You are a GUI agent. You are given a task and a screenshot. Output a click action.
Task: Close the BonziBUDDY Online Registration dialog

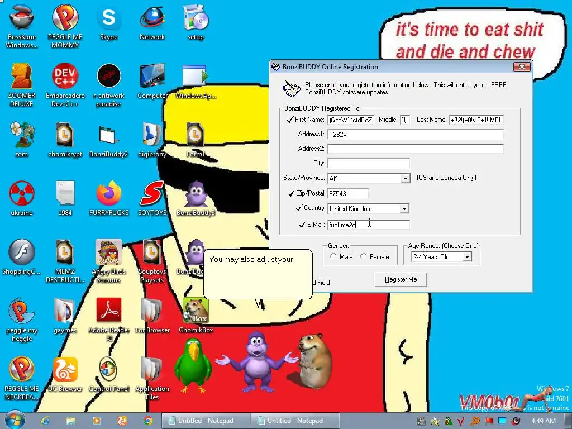(522, 67)
